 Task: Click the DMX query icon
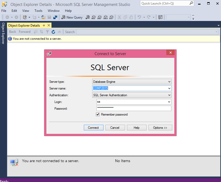tap(99, 17)
